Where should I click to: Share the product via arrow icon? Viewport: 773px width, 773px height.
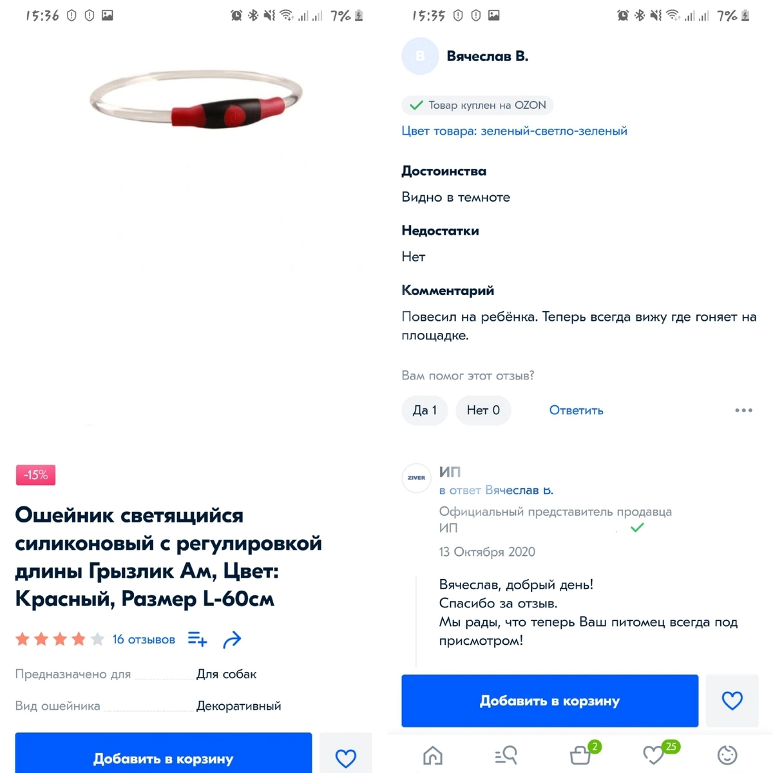[x=232, y=640]
